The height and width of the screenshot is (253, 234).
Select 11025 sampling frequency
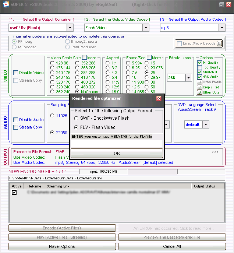(x=52, y=116)
